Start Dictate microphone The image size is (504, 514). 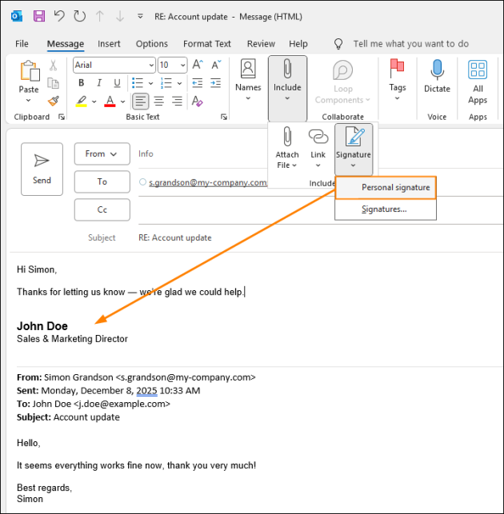pyautogui.click(x=437, y=76)
